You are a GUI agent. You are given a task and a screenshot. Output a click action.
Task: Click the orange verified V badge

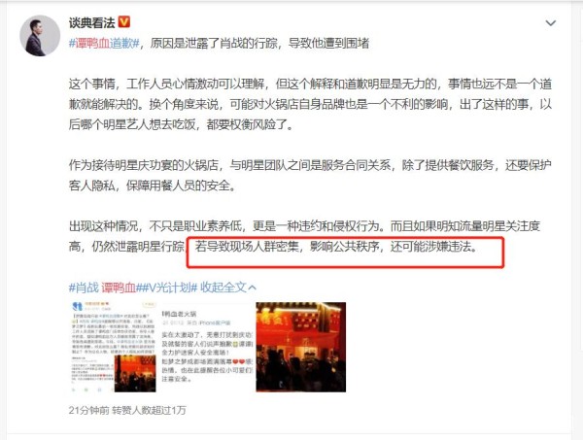[124, 22]
